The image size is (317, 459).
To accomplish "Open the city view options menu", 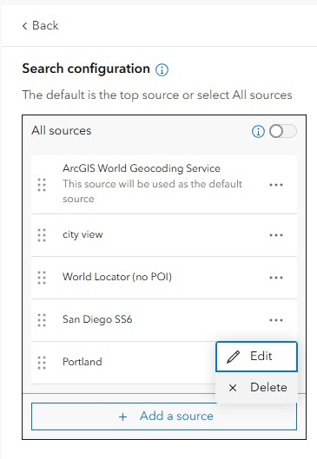I will pyautogui.click(x=276, y=235).
